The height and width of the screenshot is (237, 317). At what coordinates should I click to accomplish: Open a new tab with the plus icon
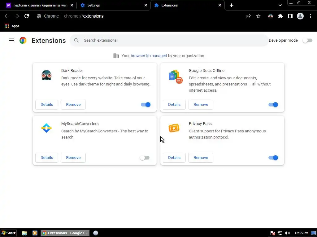(x=232, y=5)
